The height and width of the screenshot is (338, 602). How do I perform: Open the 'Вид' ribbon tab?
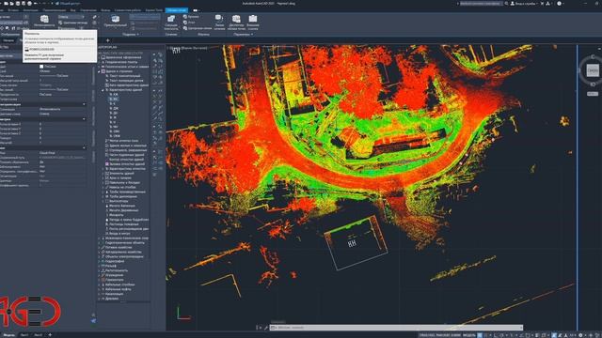point(73,10)
